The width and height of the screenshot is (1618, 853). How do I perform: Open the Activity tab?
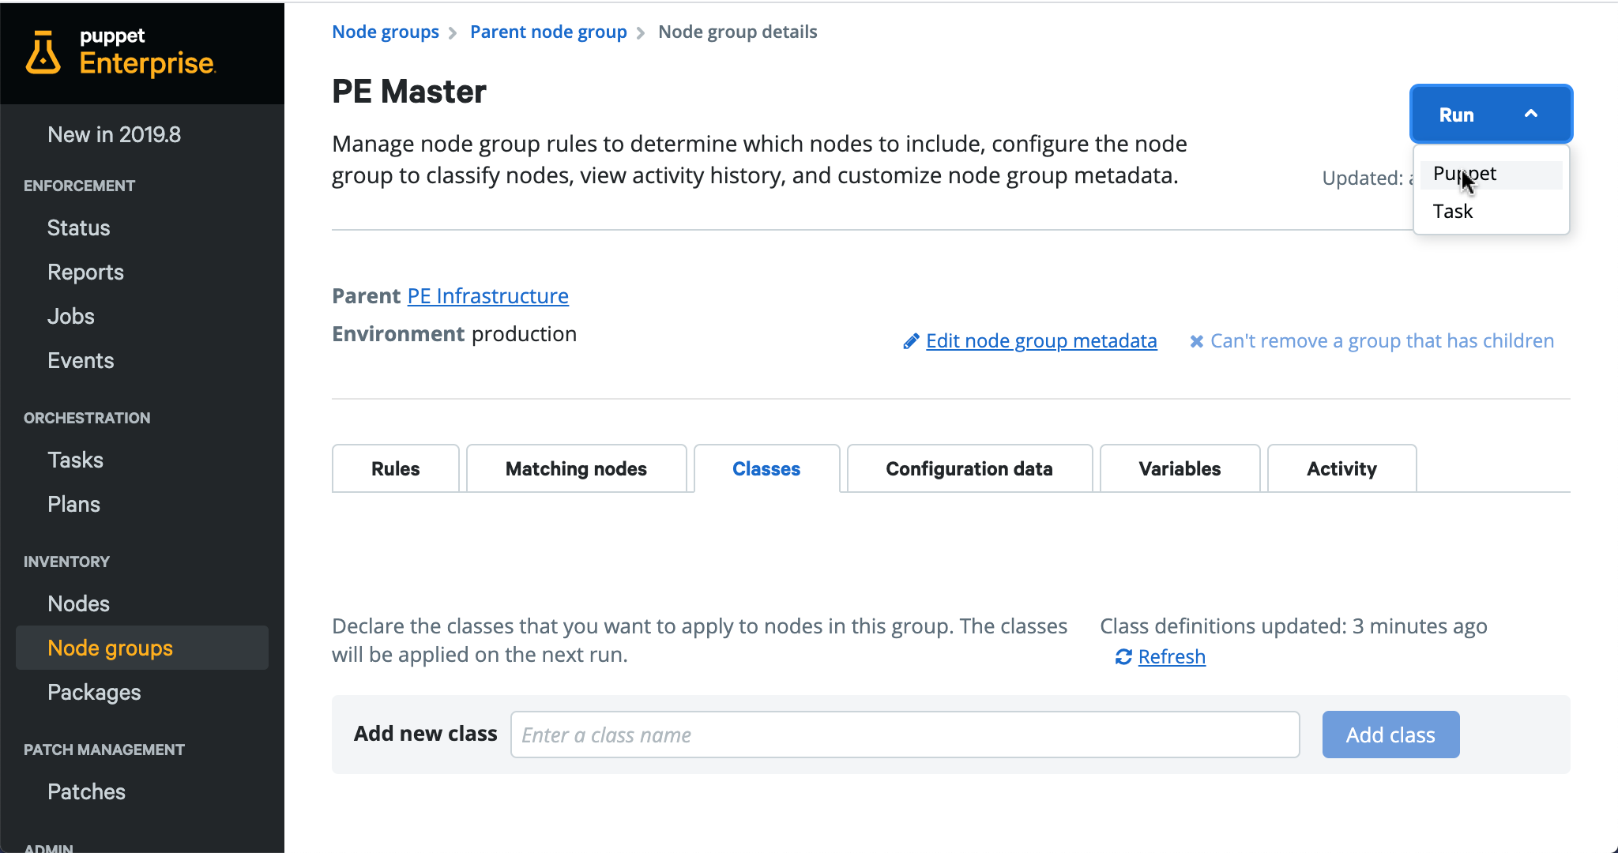pyautogui.click(x=1341, y=468)
